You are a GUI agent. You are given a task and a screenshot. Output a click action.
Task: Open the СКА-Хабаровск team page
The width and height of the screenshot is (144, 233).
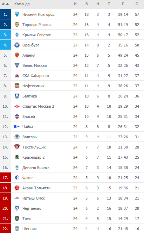click(36, 76)
